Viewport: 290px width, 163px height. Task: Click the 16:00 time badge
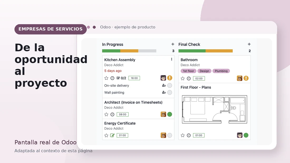[134, 78]
